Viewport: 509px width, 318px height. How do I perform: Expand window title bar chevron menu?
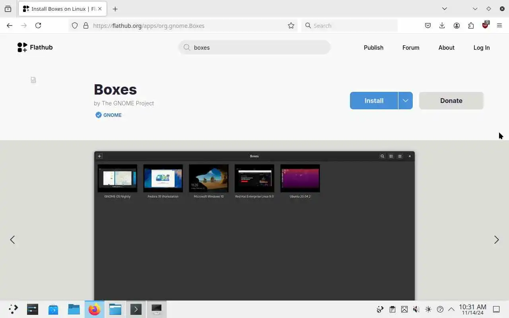475,9
